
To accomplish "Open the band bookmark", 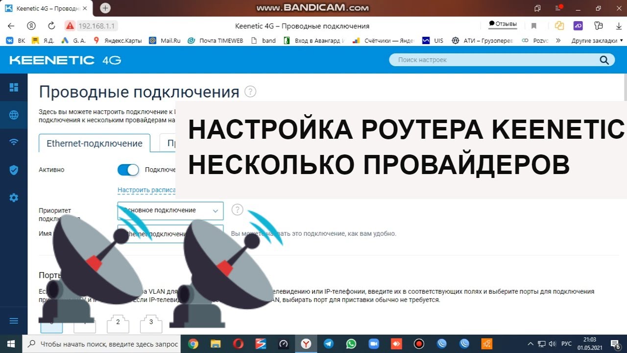I will [x=264, y=41].
